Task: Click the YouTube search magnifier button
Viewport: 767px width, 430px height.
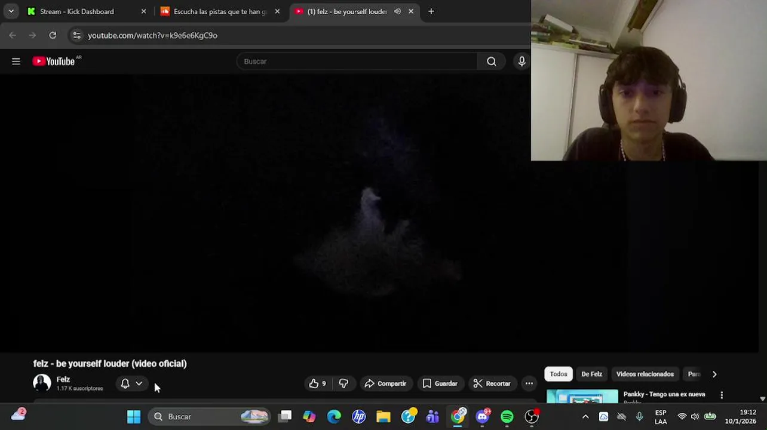Action: click(x=491, y=61)
